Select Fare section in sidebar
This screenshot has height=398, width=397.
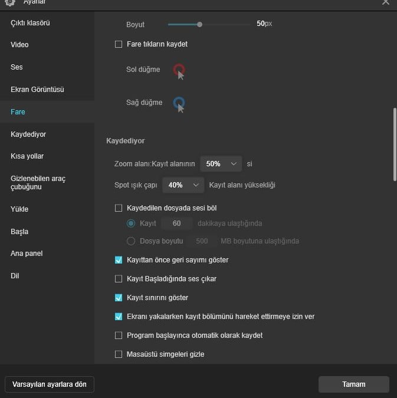point(47,111)
